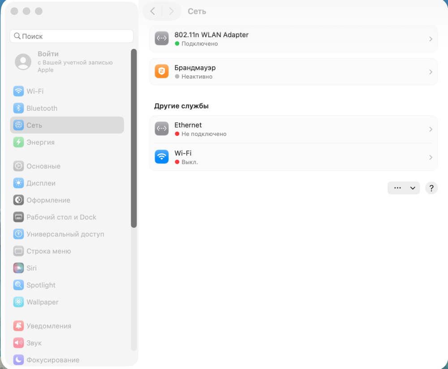Click the 802.11n WLAN Adapter icon
The width and height of the screenshot is (448, 369).
[162, 38]
